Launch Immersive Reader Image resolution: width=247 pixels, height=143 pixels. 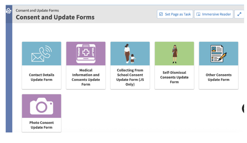(x=214, y=14)
